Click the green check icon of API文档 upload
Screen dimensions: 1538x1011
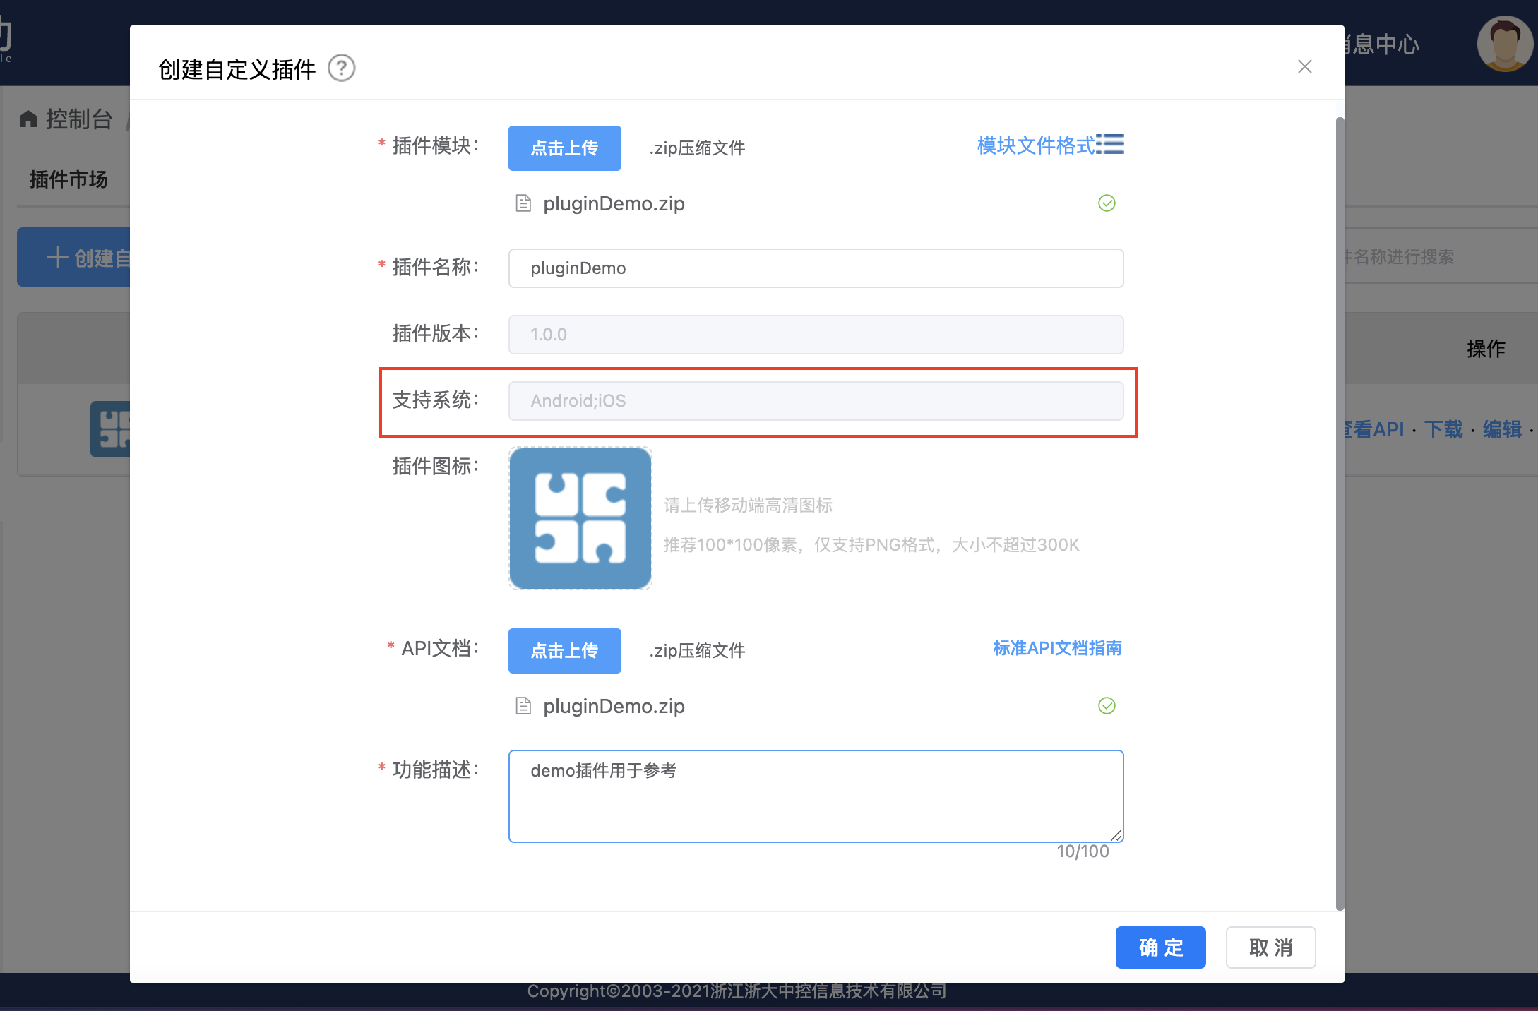pos(1107,706)
